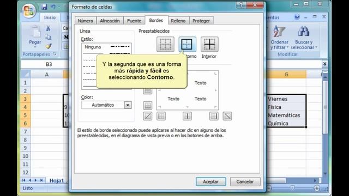Image resolution: width=349 pixels, height=196 pixels.
Task: Open Buscar y seleccionar menu in Excel
Action: [304, 38]
